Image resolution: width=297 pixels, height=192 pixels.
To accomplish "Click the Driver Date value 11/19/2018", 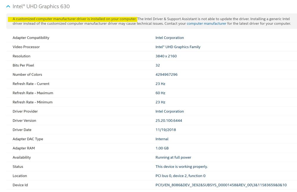I will coord(166,130).
